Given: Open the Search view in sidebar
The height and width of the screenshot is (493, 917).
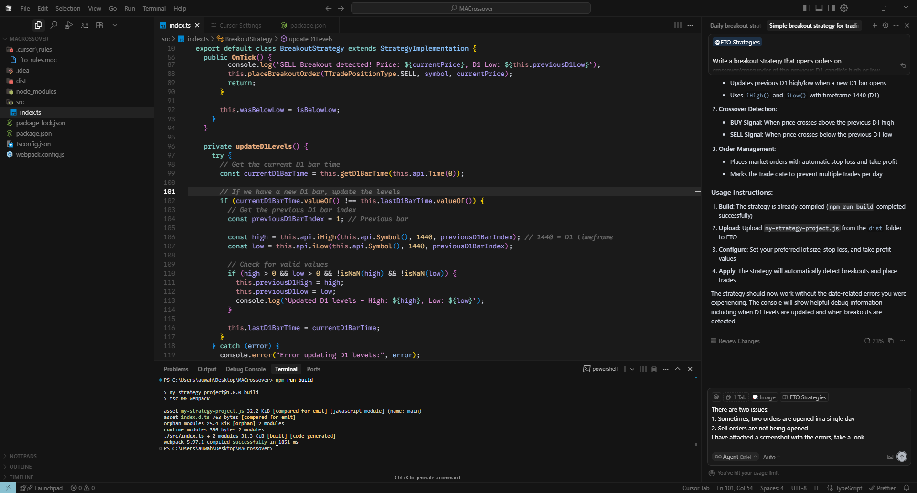Looking at the screenshot, I should click(x=54, y=25).
